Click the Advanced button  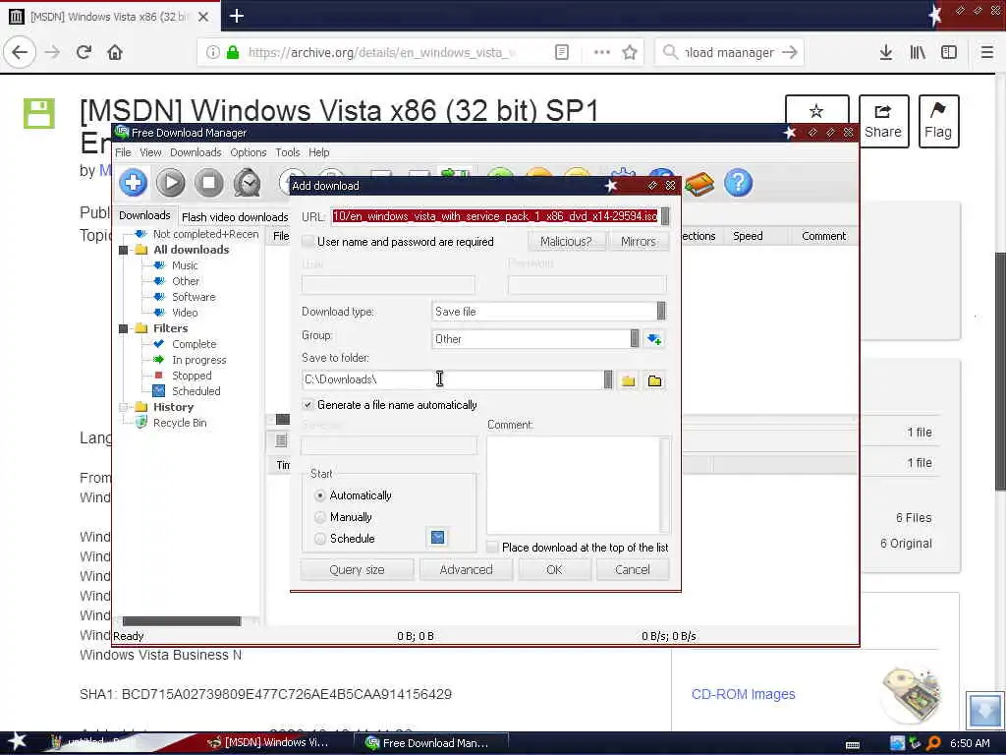click(x=466, y=569)
